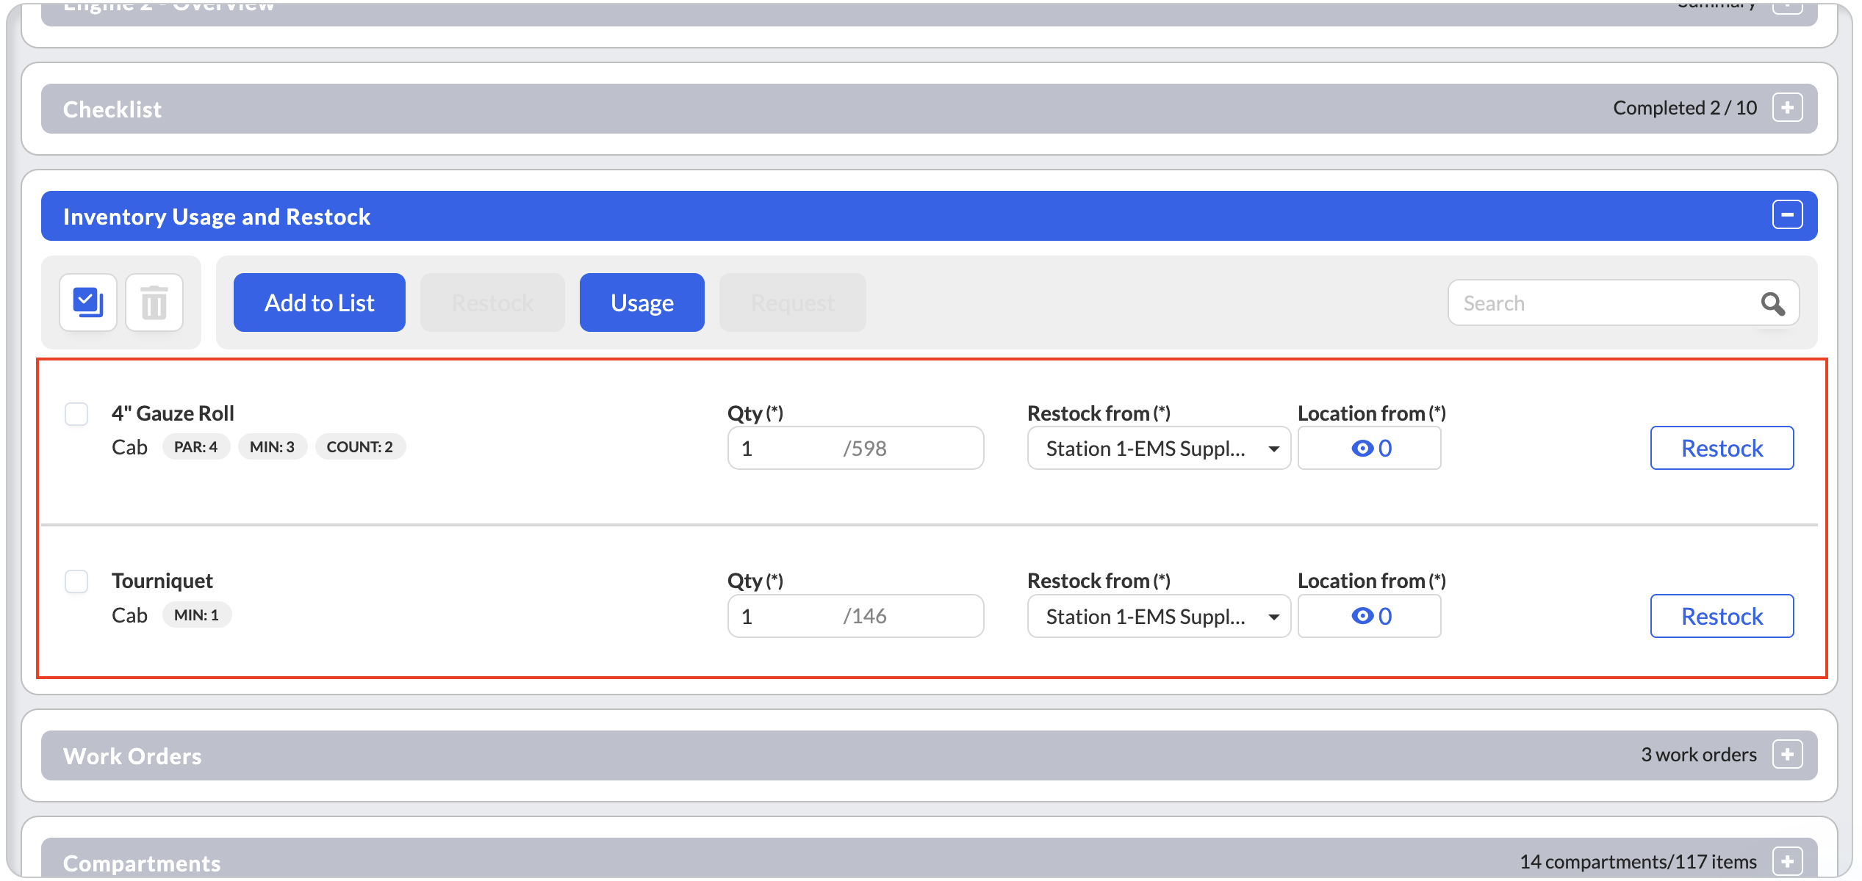
Task: Restock the Tourniquet item
Action: tap(1722, 616)
